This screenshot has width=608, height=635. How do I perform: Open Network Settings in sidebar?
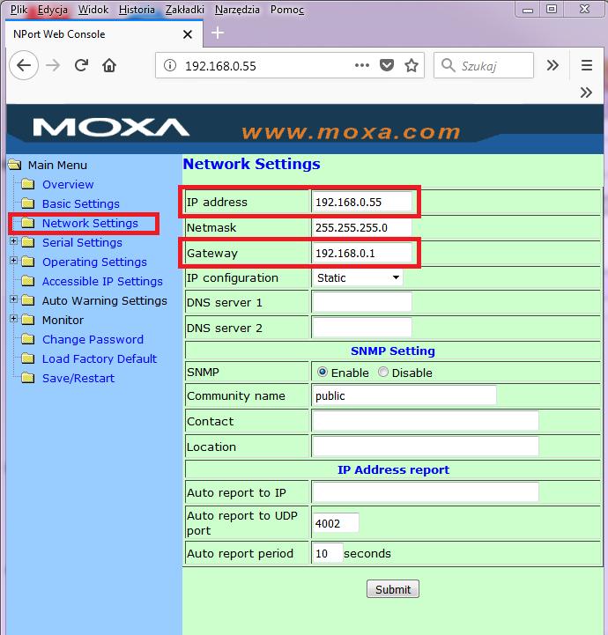[90, 223]
